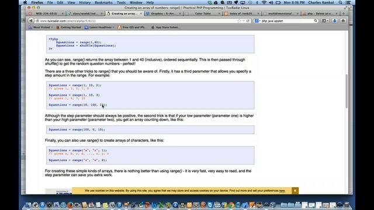374x210 pixels.
Task: Close the Color Table tab
Action: click(219, 13)
